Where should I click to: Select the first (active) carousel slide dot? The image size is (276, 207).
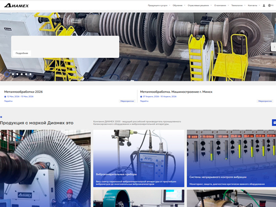coord(7,74)
